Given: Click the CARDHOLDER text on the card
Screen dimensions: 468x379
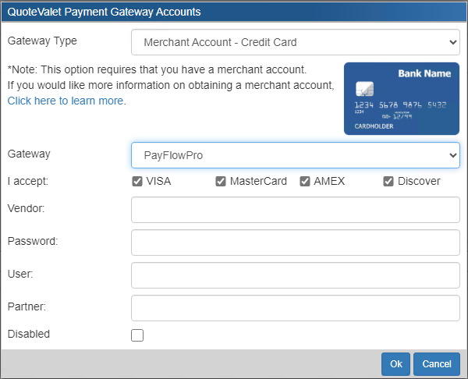Looking at the screenshot, I should pos(374,125).
